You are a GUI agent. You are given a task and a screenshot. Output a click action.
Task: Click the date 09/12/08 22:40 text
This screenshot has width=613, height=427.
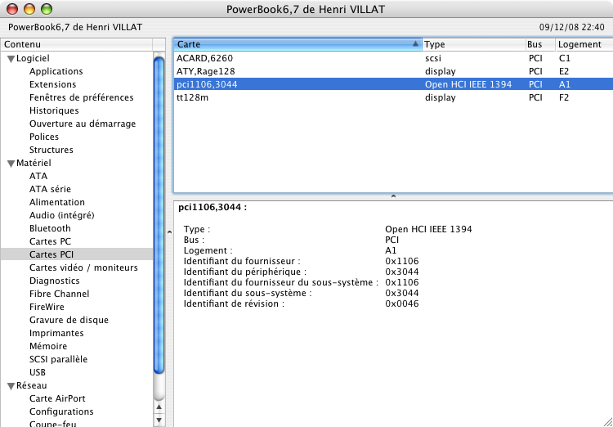(x=572, y=27)
